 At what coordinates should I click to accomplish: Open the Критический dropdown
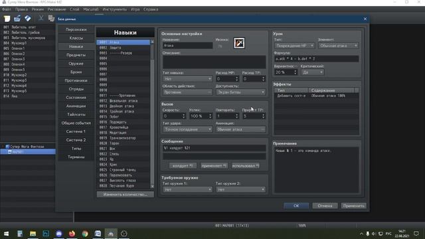312,72
